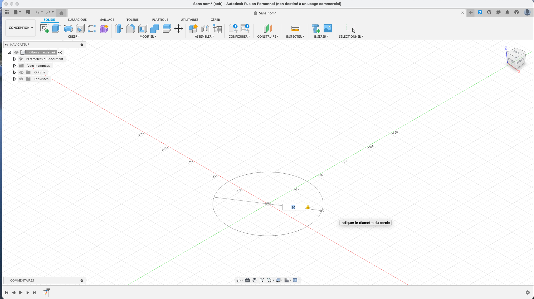The height and width of the screenshot is (299, 534).
Task: Open the TÔLERIE tab
Action: [x=132, y=20]
